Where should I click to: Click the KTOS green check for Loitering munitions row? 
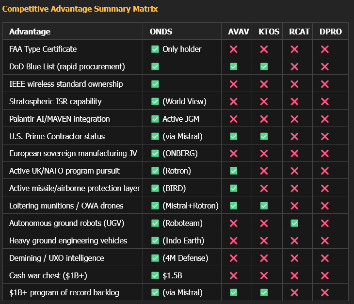[264, 206]
